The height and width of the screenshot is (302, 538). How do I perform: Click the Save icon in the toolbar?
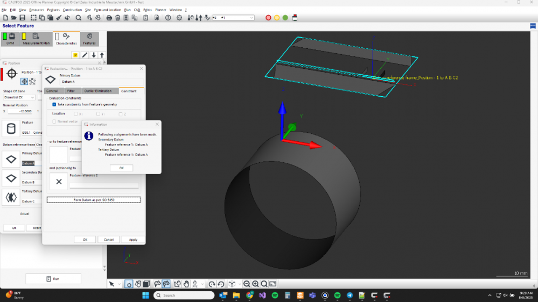(x=22, y=18)
